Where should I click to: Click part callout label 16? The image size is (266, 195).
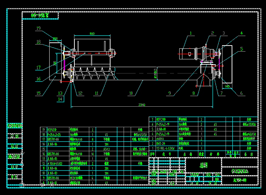point(39,79)
